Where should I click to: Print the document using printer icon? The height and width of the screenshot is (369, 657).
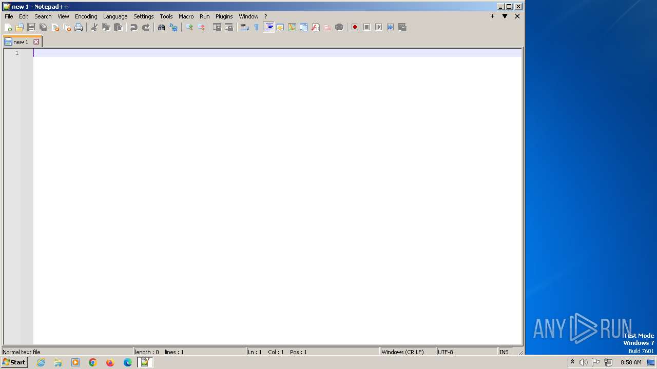pyautogui.click(x=79, y=27)
